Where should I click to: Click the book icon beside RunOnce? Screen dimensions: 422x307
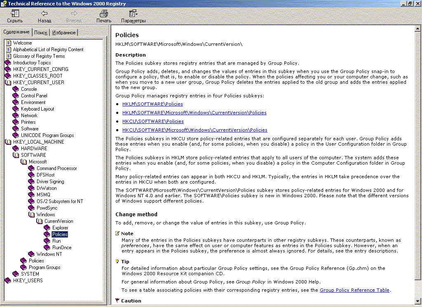(x=47, y=248)
